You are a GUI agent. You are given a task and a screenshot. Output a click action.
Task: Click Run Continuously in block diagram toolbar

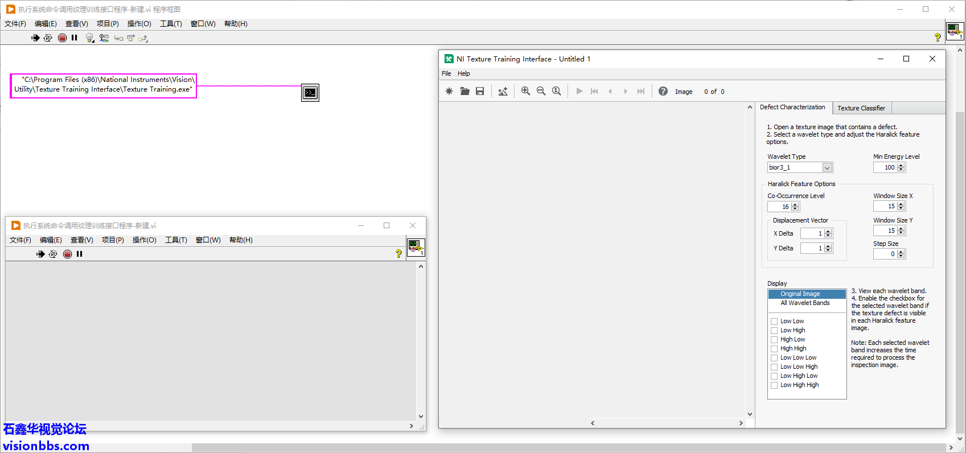click(x=48, y=38)
